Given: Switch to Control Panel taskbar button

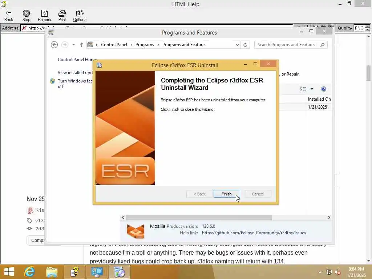Looking at the screenshot, I should (x=97, y=272).
